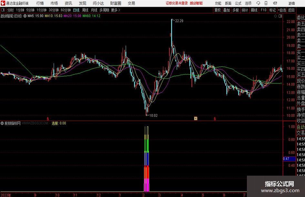Open the 版面 menu
This screenshot has height=197, width=305.
[x=228, y=3]
